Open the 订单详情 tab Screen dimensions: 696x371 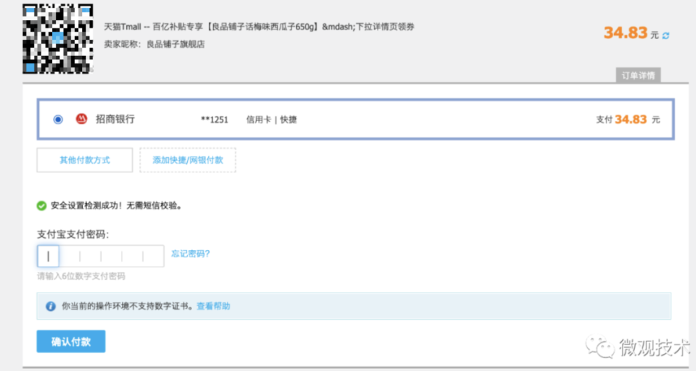(x=638, y=75)
